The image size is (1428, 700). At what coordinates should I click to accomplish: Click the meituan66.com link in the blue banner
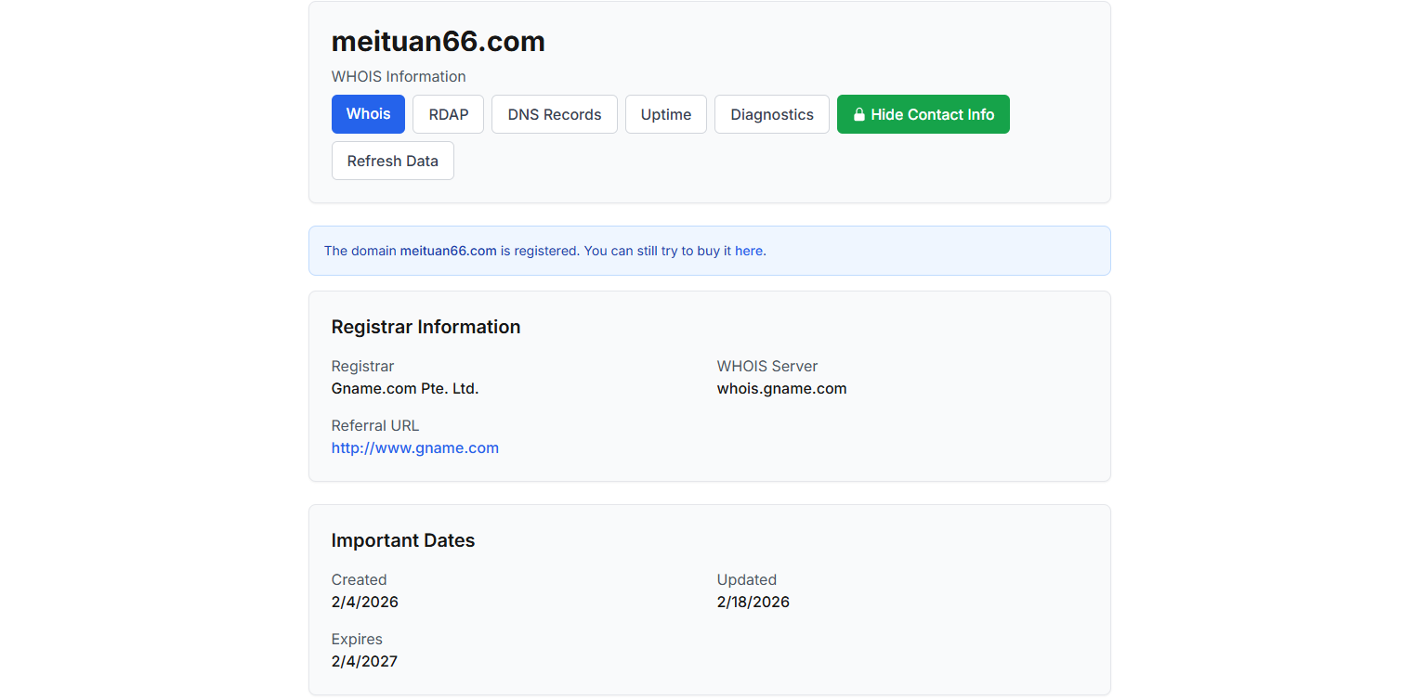pos(448,251)
